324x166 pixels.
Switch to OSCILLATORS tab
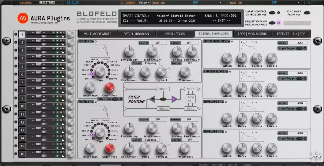(x=175, y=34)
